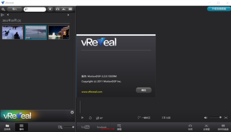Toggle 比较 compare view

(x=166, y=118)
